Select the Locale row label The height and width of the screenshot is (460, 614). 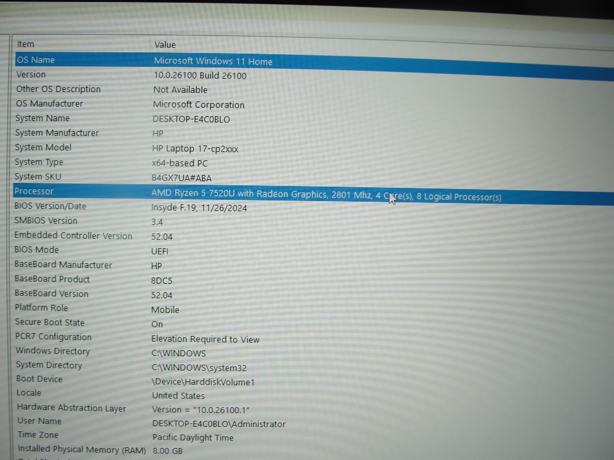(x=29, y=393)
